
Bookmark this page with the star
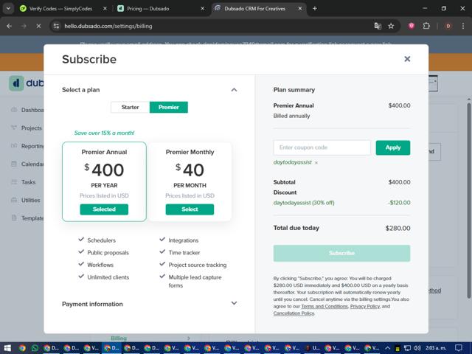coord(391,27)
